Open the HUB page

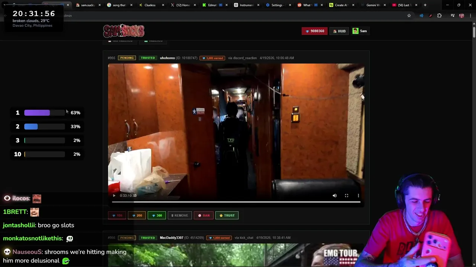(339, 31)
